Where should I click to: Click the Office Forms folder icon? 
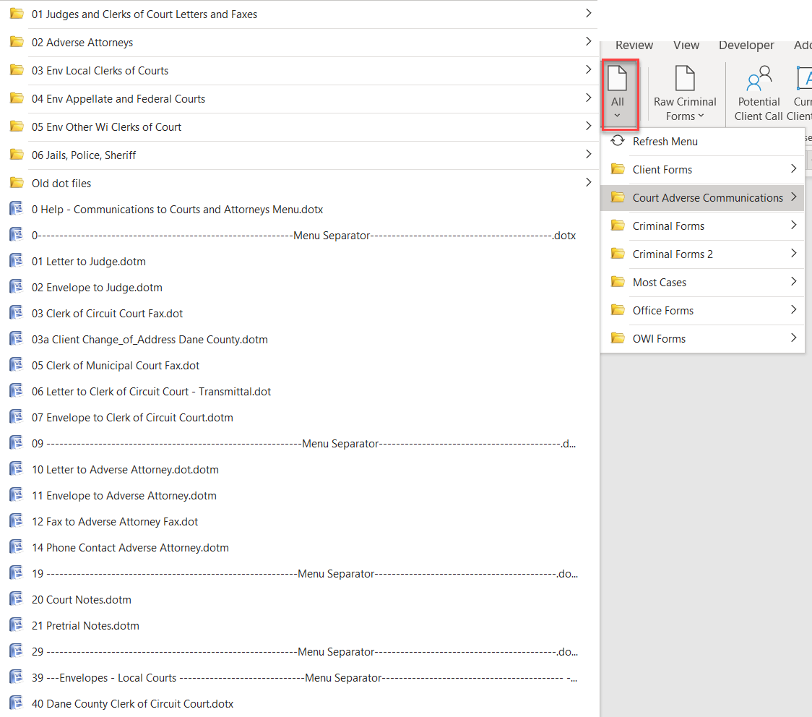click(617, 310)
